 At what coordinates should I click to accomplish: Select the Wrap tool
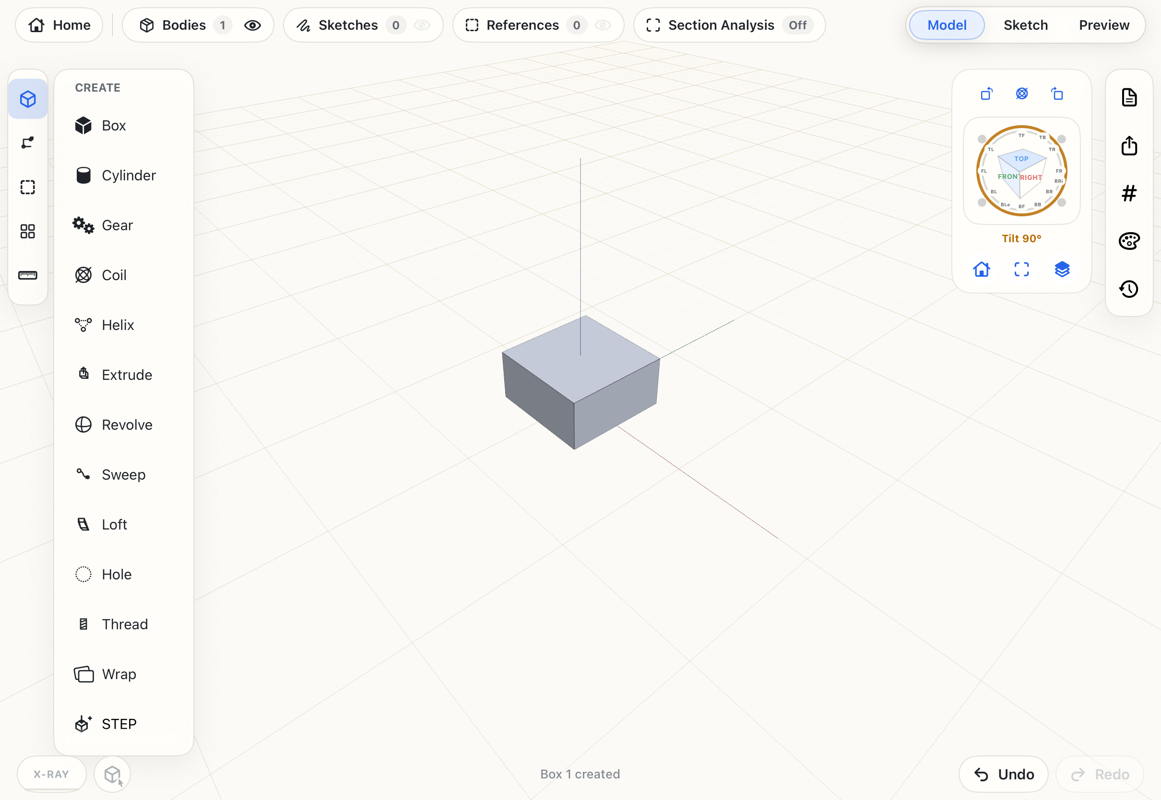[x=123, y=674]
